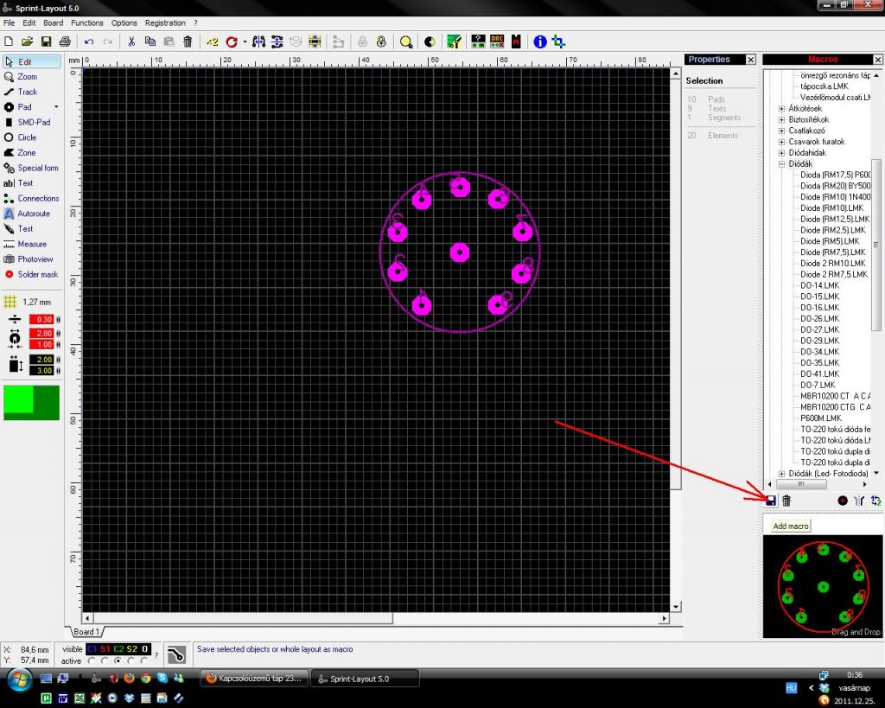Open the Board menu

pyautogui.click(x=53, y=23)
